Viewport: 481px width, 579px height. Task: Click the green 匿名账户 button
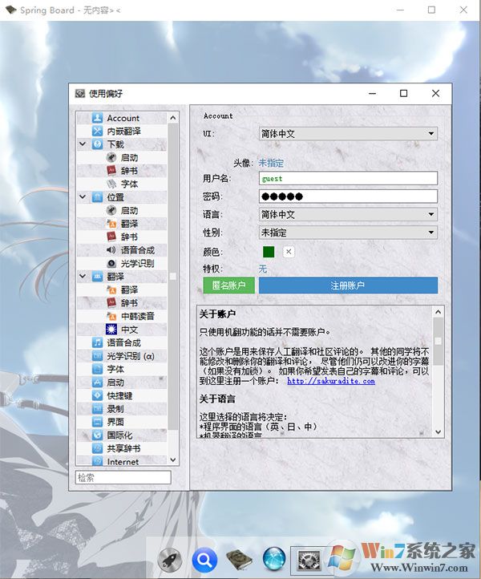[228, 285]
